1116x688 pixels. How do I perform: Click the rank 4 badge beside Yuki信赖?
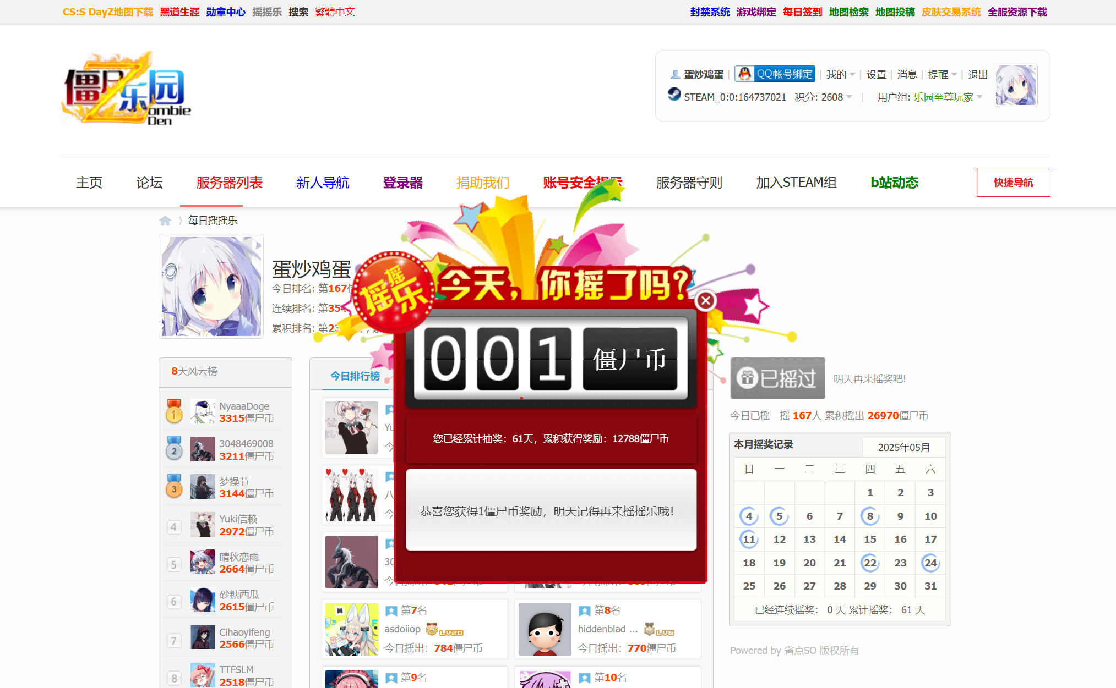click(174, 527)
